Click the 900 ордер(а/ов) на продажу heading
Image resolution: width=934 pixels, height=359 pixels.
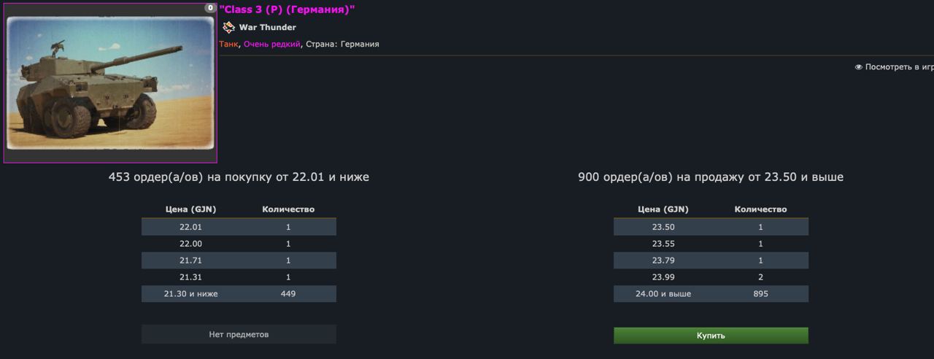(x=711, y=177)
